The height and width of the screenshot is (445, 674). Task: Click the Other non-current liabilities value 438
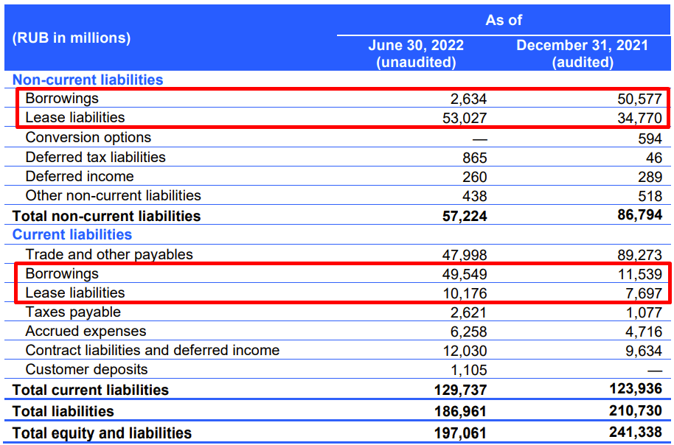pos(475,197)
